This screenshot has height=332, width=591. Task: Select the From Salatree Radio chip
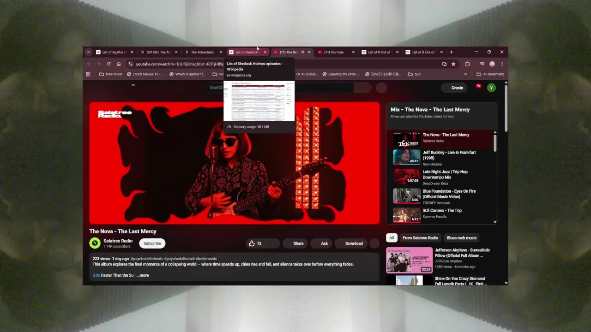(x=420, y=238)
